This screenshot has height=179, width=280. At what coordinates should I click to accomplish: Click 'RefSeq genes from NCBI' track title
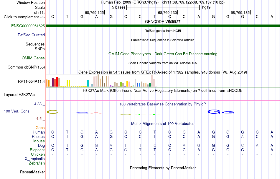click(163, 31)
